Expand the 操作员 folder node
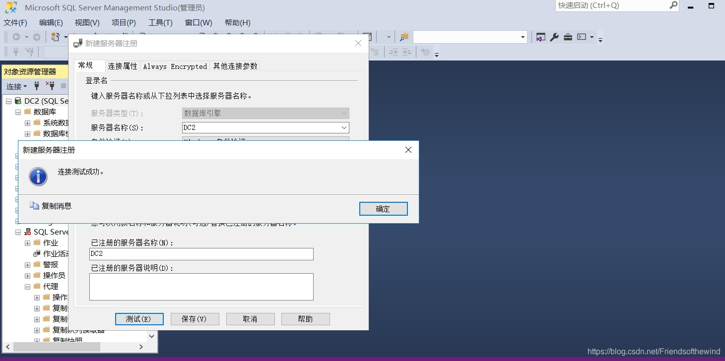This screenshot has width=725, height=361. [27, 276]
